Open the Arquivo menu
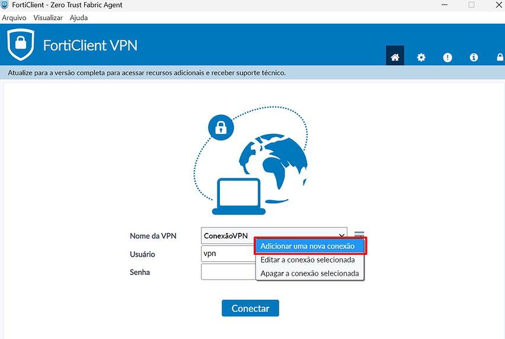The width and height of the screenshot is (505, 339). point(14,18)
